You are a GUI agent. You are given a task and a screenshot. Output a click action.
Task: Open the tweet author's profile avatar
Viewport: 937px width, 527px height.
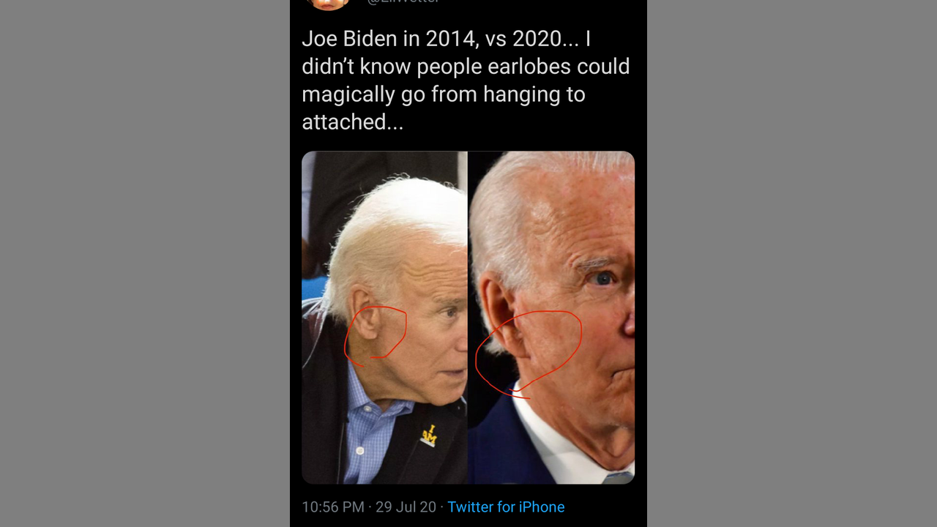point(328,4)
